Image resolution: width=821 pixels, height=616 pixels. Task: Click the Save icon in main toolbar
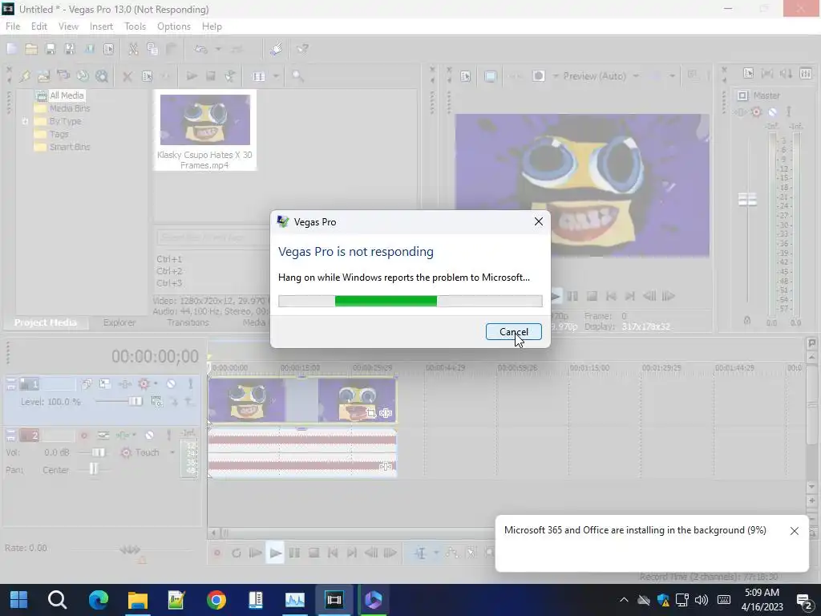pyautogui.click(x=51, y=49)
